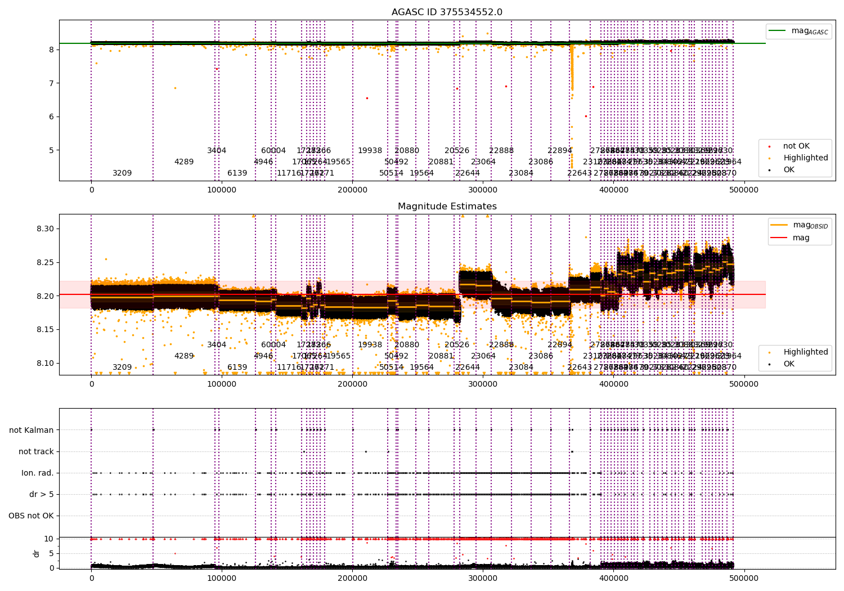Click the 8.25 y-axis tick
The height and width of the screenshot is (591, 844).
[x=46, y=262]
